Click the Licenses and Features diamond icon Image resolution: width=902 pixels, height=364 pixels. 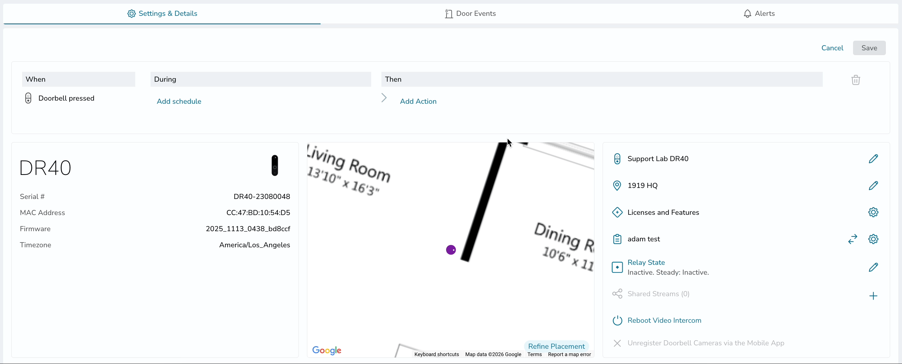point(617,212)
